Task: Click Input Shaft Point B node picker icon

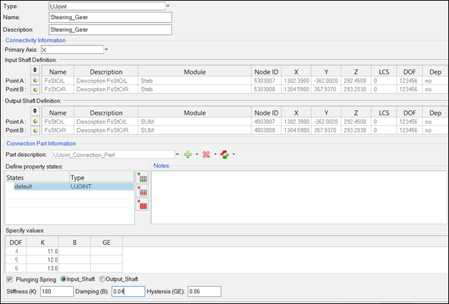Action: click(x=34, y=90)
